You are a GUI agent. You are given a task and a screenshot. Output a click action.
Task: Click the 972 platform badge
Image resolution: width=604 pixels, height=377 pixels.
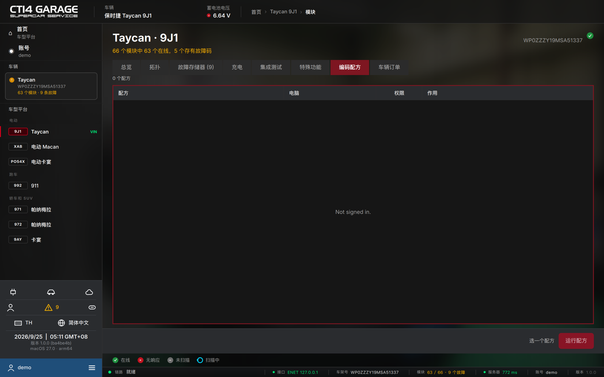18,224
